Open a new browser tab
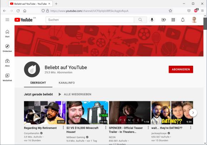Image resolution: width=207 pixels, height=145 pixels. (56, 4)
